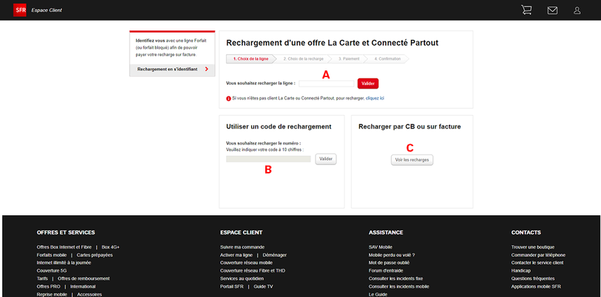
Task: Open 'Guide TV' footer link
Action: [x=263, y=286]
